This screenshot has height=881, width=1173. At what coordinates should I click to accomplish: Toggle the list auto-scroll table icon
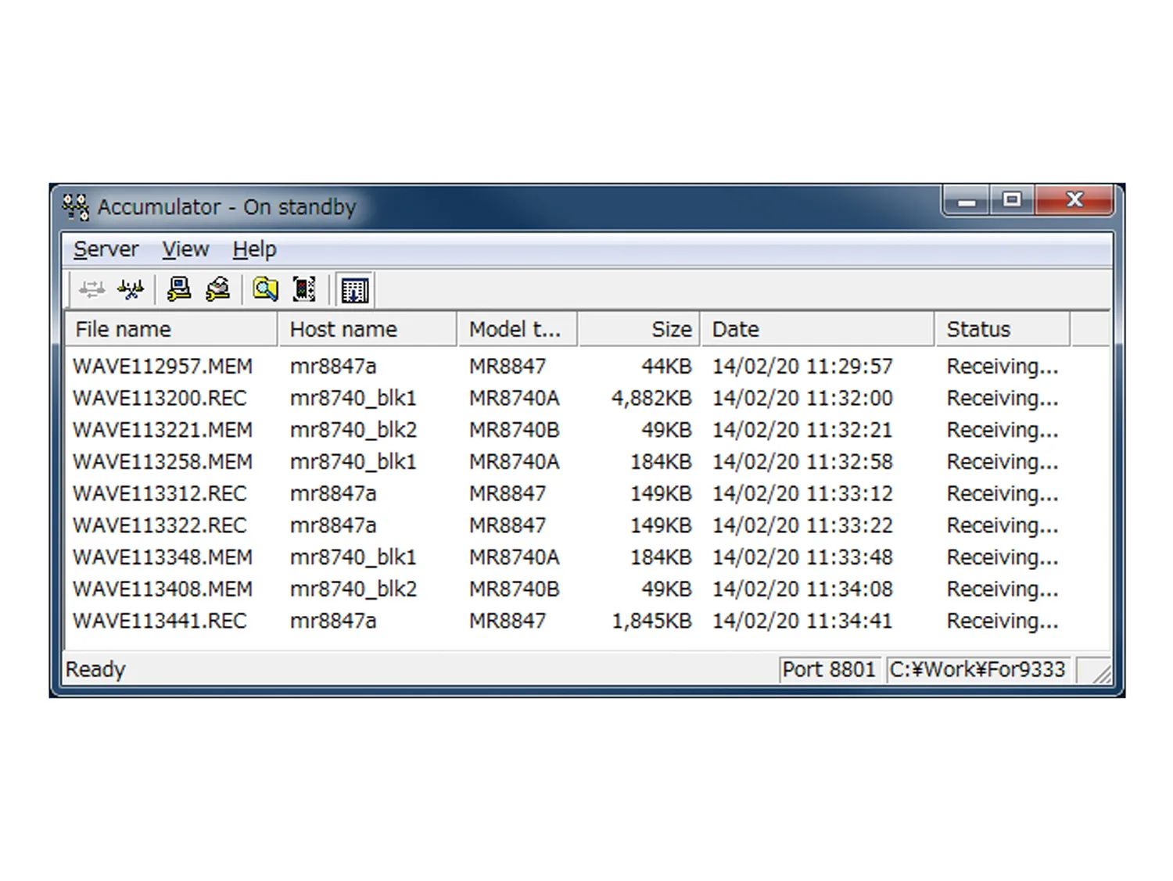(x=354, y=290)
